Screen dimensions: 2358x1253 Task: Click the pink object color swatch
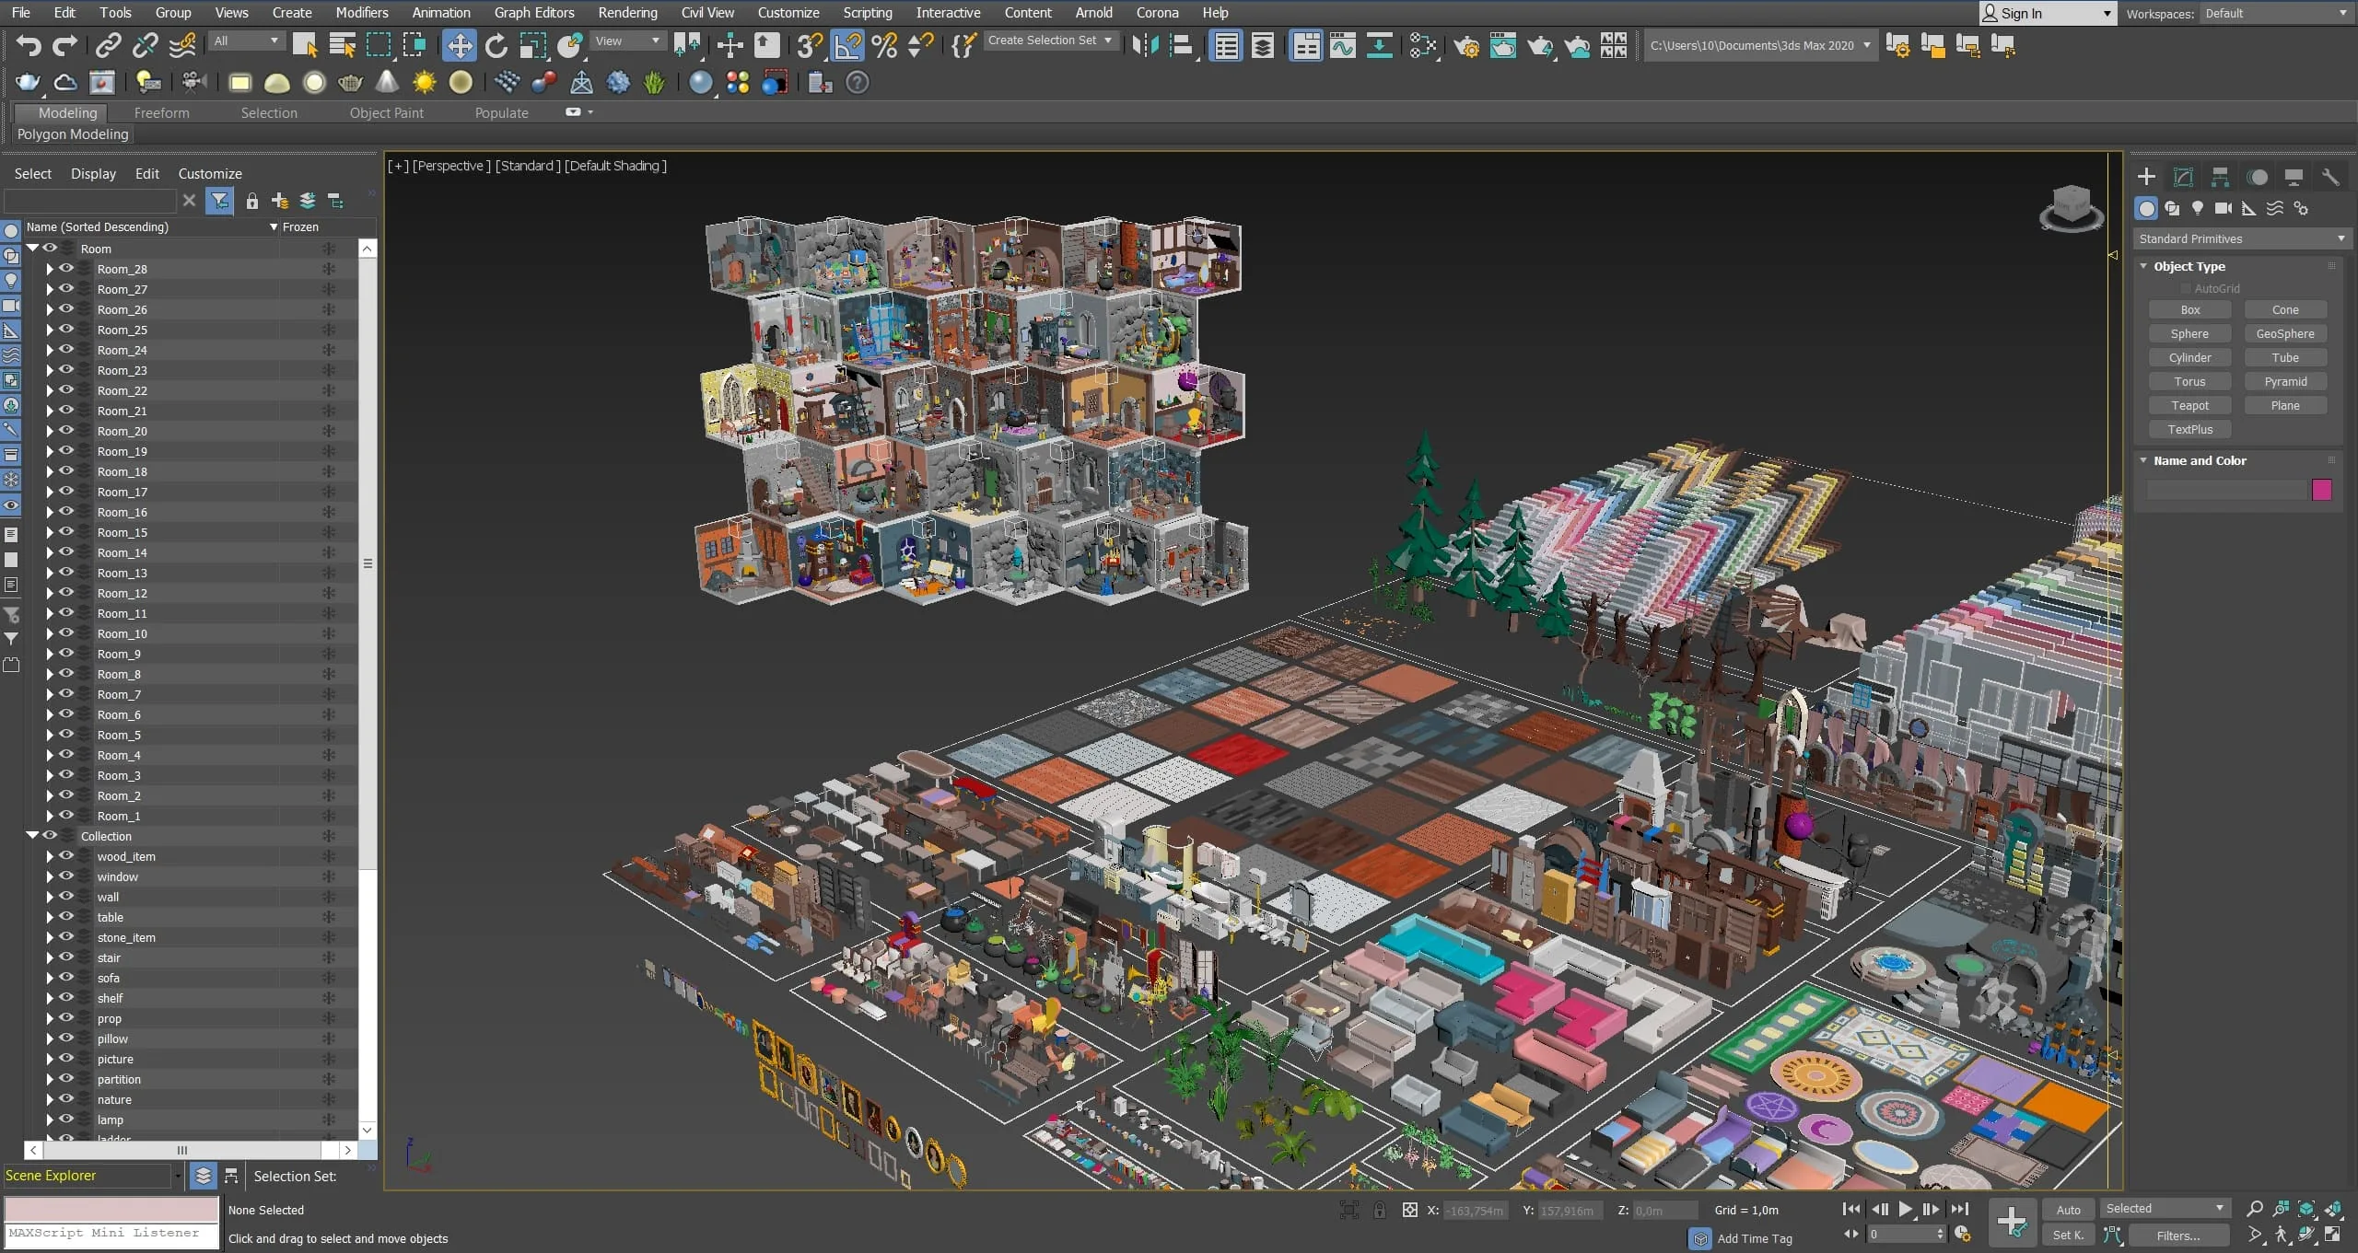click(2321, 489)
